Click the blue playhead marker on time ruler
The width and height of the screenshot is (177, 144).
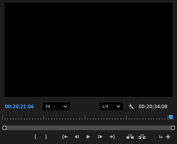click(171, 117)
